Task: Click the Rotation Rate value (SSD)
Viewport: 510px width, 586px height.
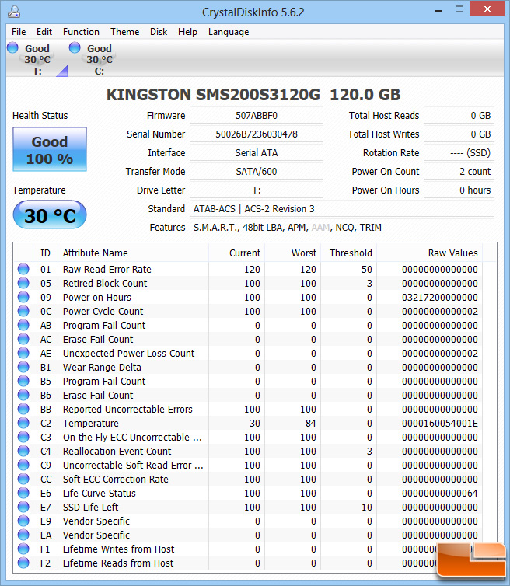Action: tap(459, 153)
